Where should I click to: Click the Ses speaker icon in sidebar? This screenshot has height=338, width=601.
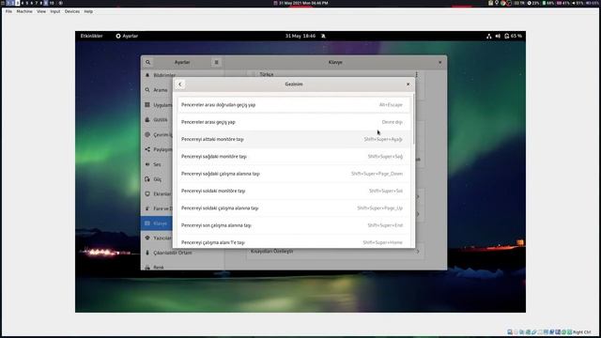pos(147,164)
